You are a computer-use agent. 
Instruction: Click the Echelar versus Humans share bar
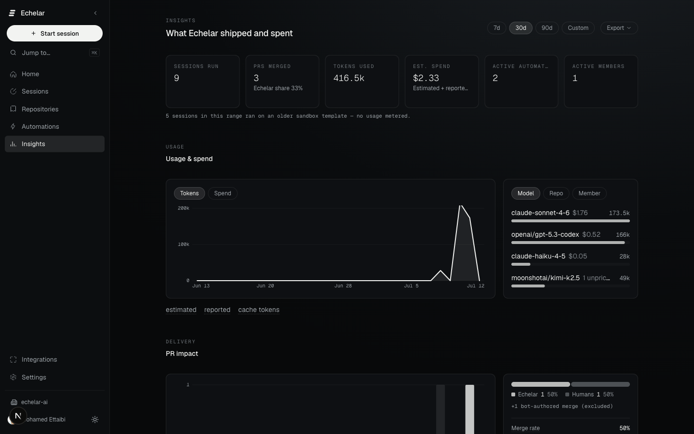coord(571,384)
